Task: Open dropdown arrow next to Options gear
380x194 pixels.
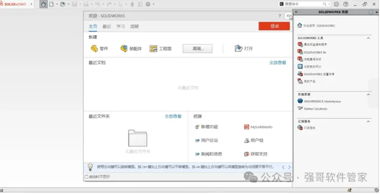Action: 154,4
